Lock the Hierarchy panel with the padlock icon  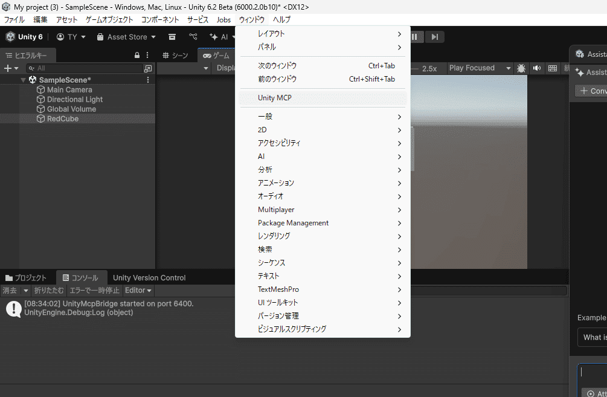pos(136,55)
